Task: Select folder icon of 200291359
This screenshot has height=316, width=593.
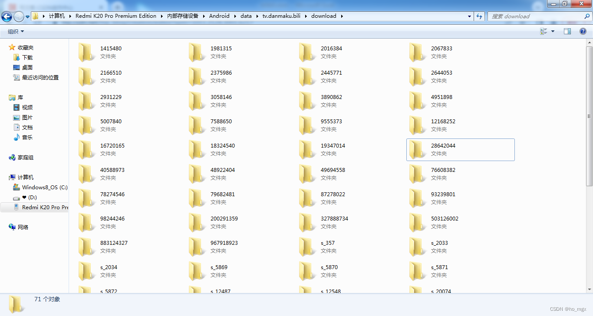Action: coord(197,223)
